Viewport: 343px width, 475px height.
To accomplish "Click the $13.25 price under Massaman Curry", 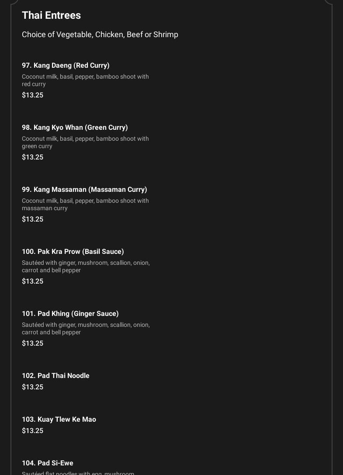I will [x=32, y=219].
